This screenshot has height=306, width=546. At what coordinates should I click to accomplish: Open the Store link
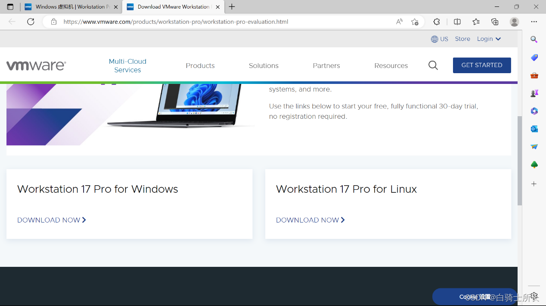462,39
